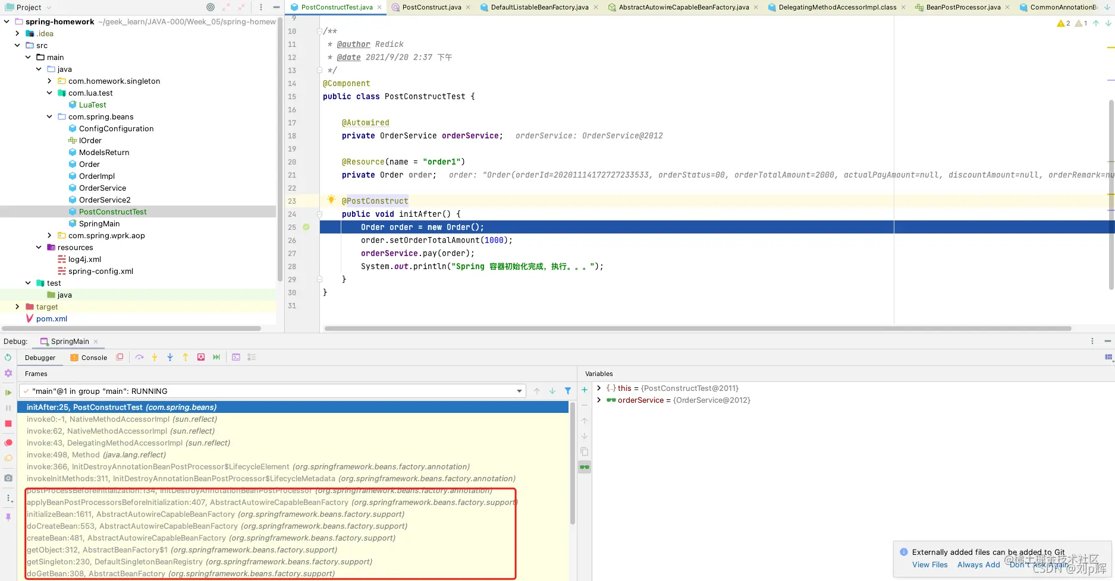Open the Evaluate Expression dialog
The height and width of the screenshot is (581, 1115).
(x=236, y=357)
